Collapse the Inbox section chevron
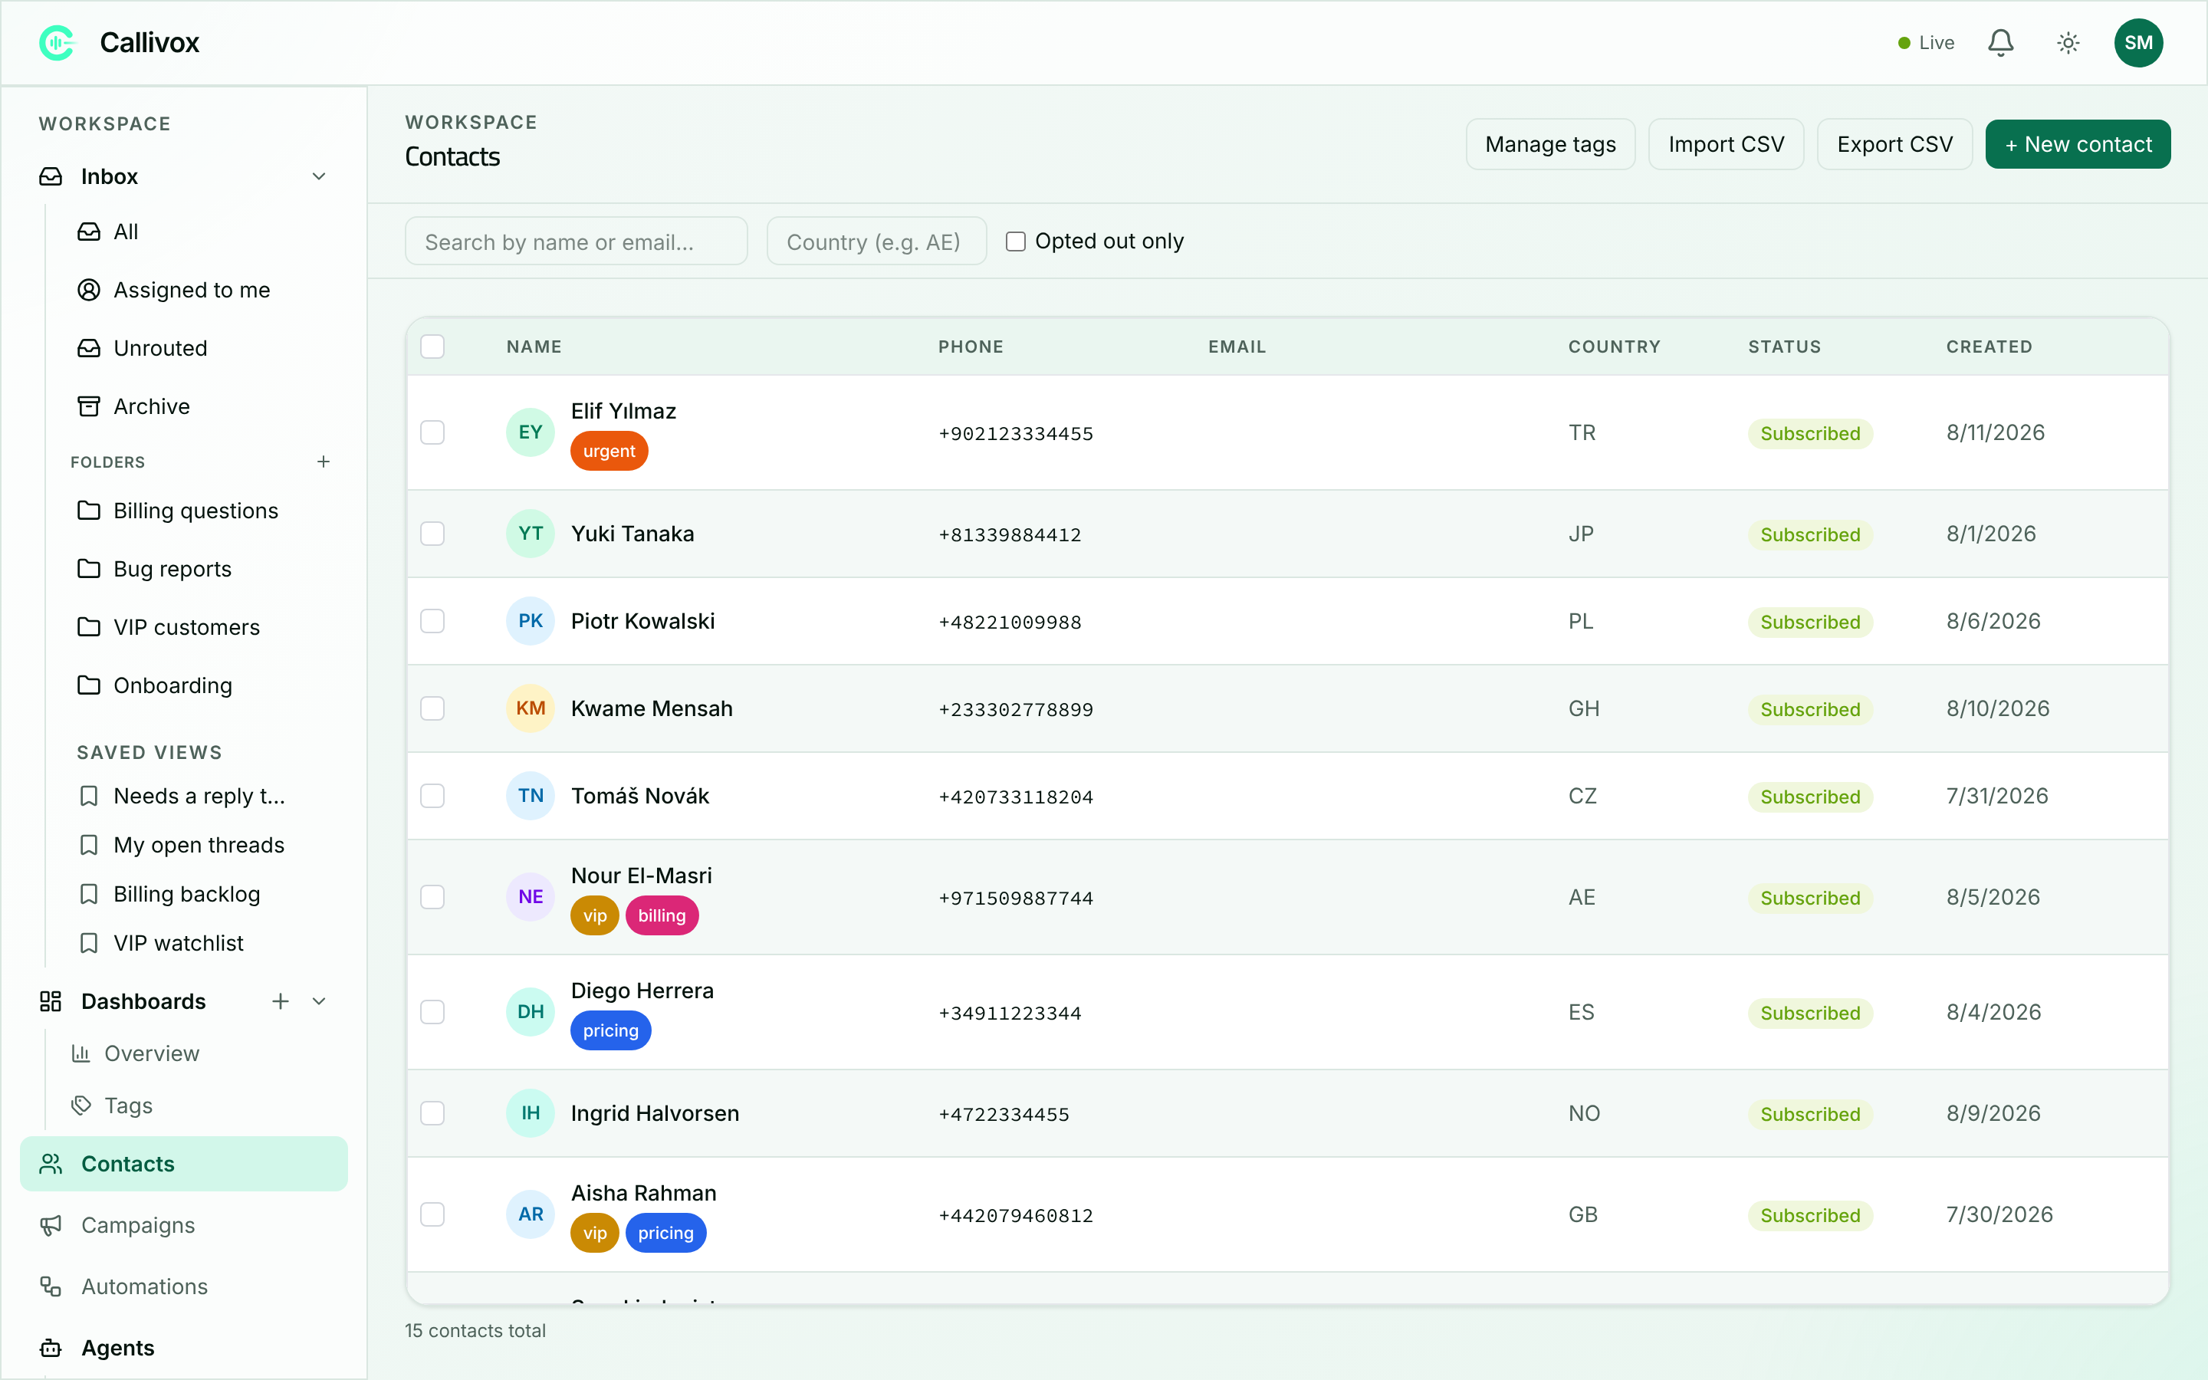Screen dimensions: 2208x1380 point(320,176)
